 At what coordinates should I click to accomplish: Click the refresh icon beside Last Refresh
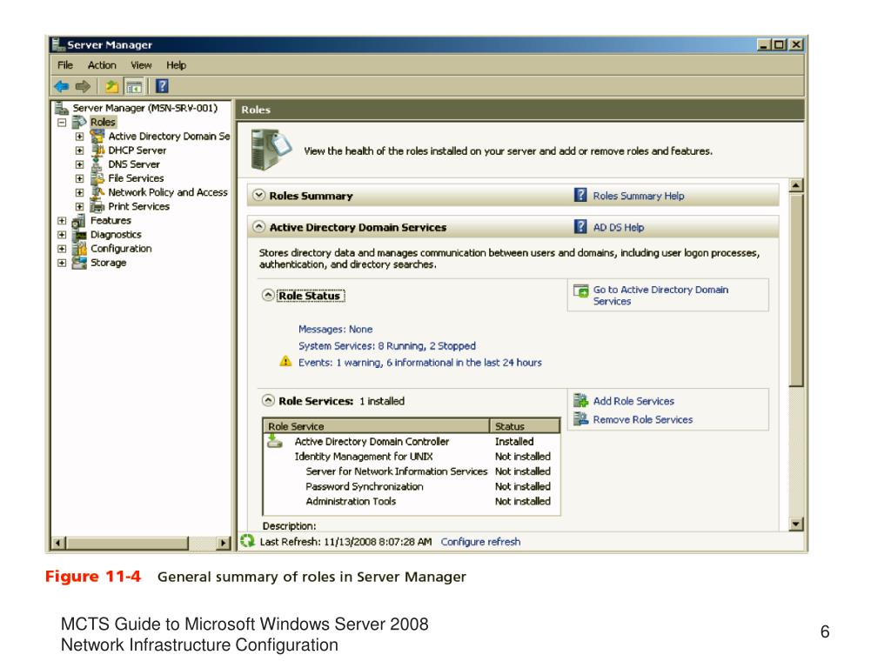coord(248,541)
